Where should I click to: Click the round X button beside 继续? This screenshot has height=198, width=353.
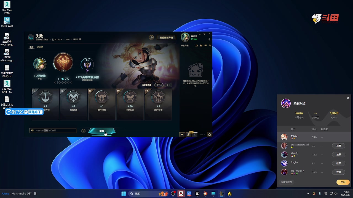(83, 131)
